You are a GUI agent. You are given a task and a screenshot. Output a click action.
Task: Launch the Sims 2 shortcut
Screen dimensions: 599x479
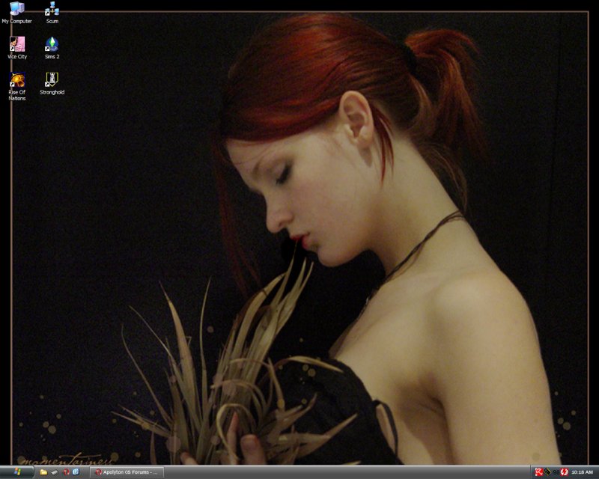click(x=52, y=45)
